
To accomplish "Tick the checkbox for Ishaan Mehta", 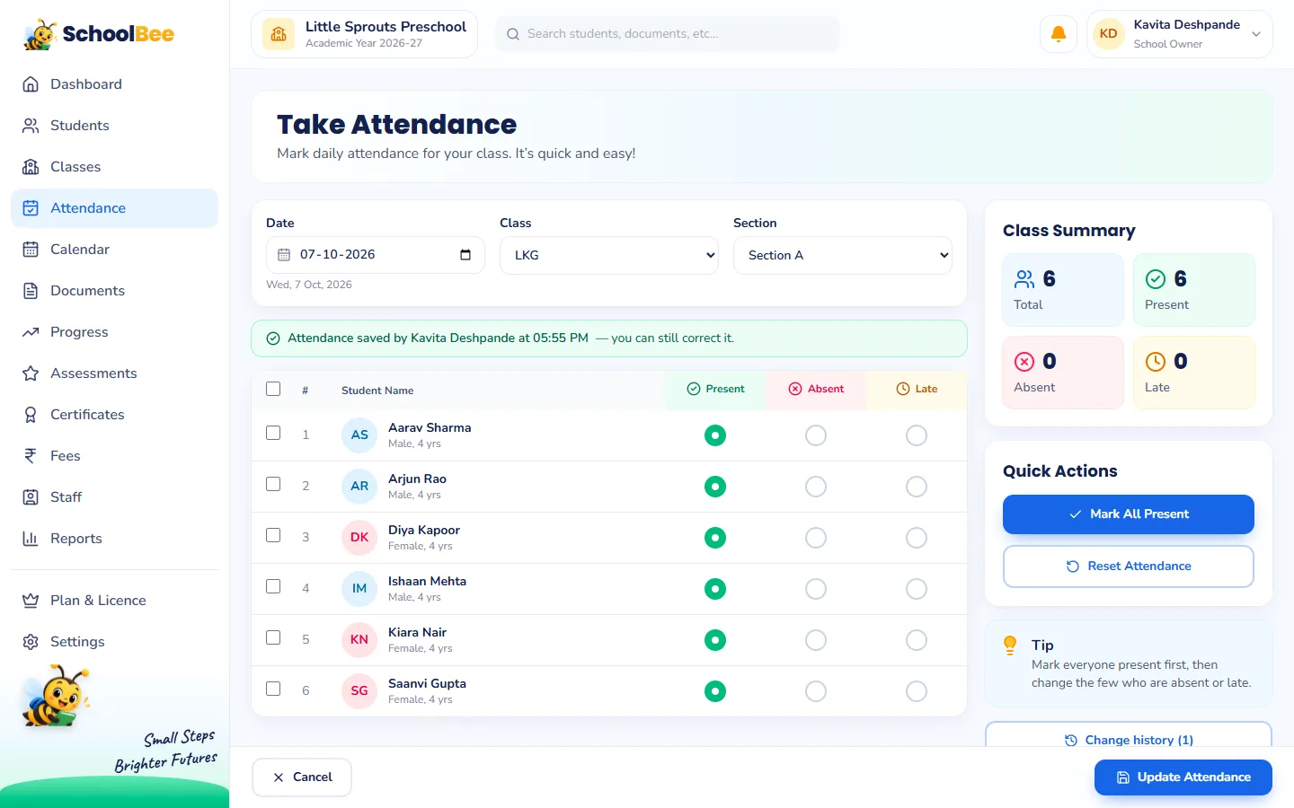I will [273, 586].
